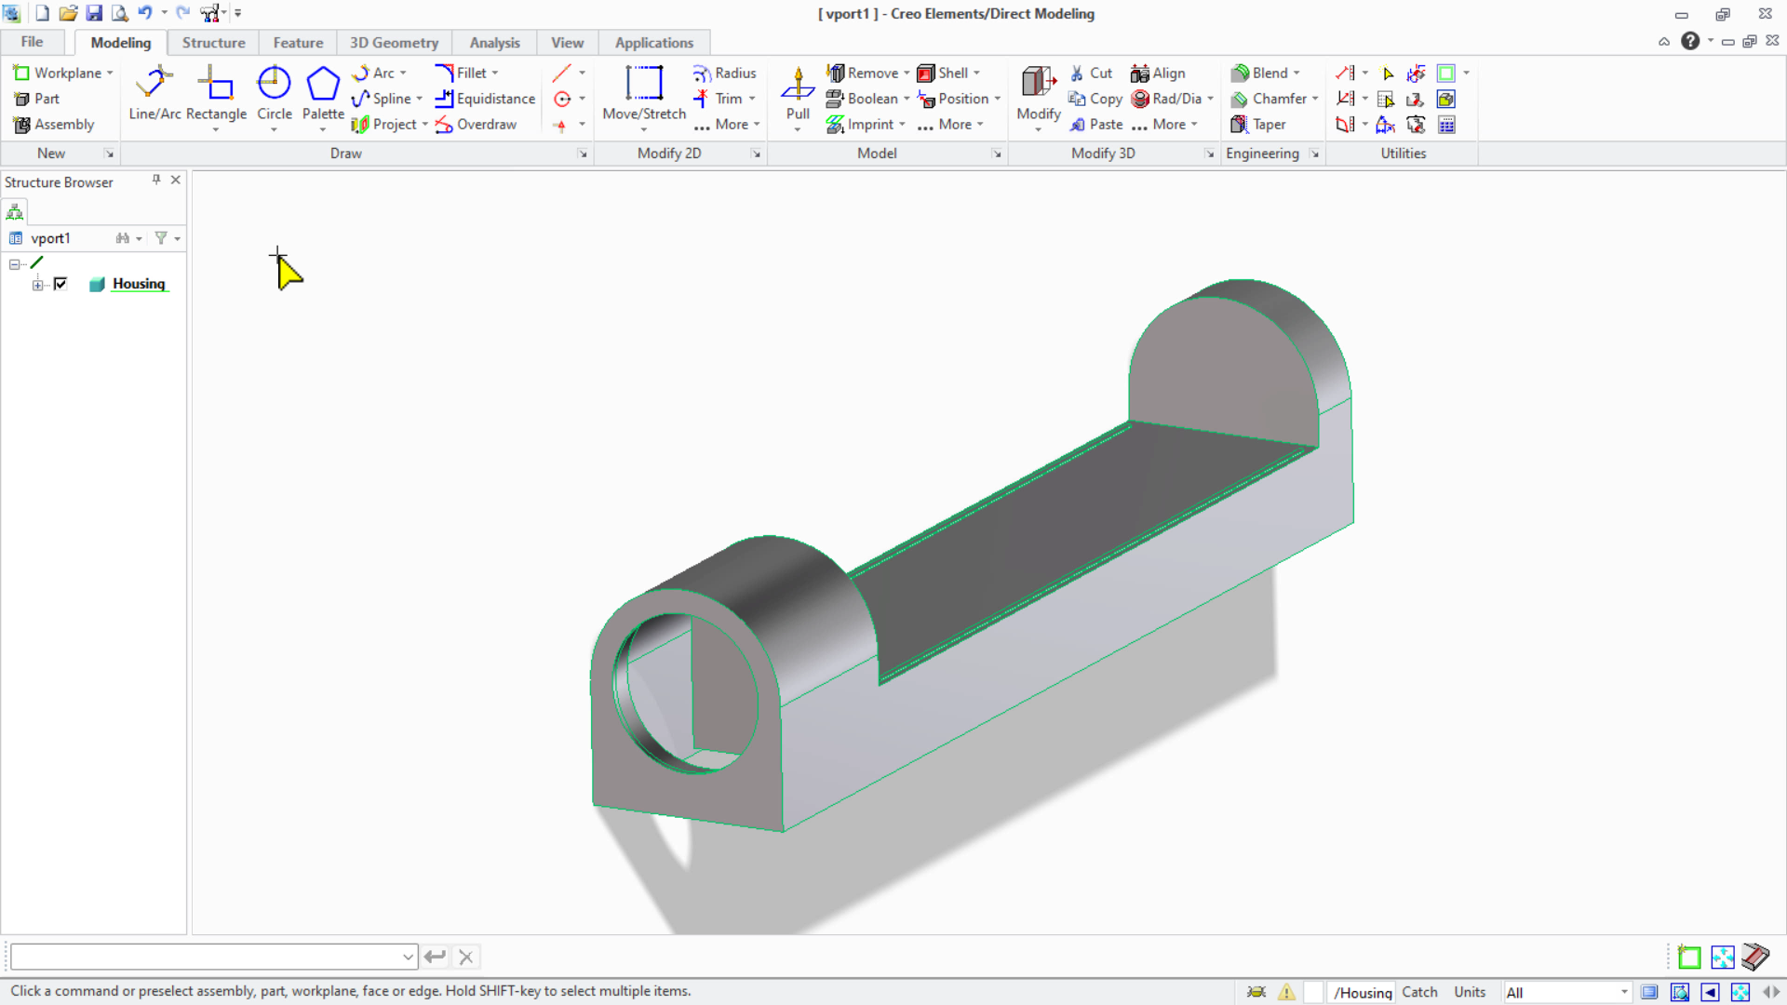Open the Feature ribbon tab
The width and height of the screenshot is (1787, 1005).
pos(298,43)
